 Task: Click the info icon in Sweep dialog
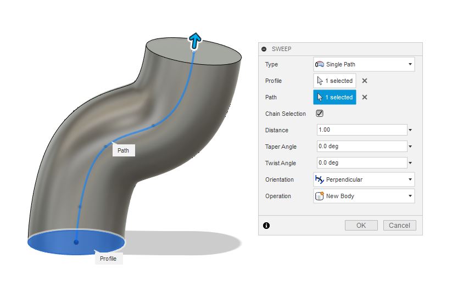pyautogui.click(x=266, y=226)
